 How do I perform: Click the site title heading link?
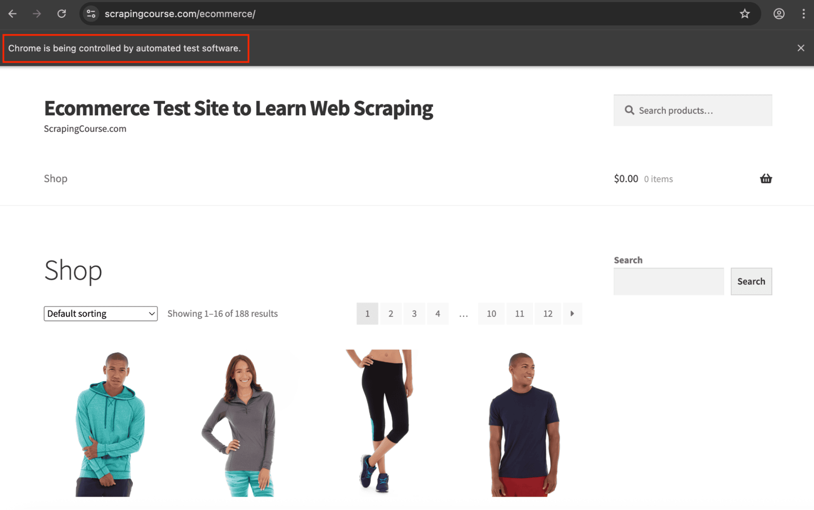238,108
